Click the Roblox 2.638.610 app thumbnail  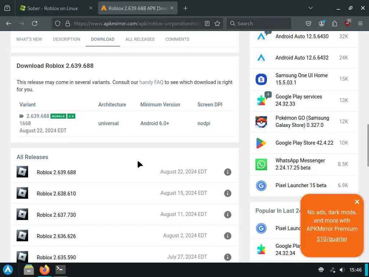[x=22, y=193]
